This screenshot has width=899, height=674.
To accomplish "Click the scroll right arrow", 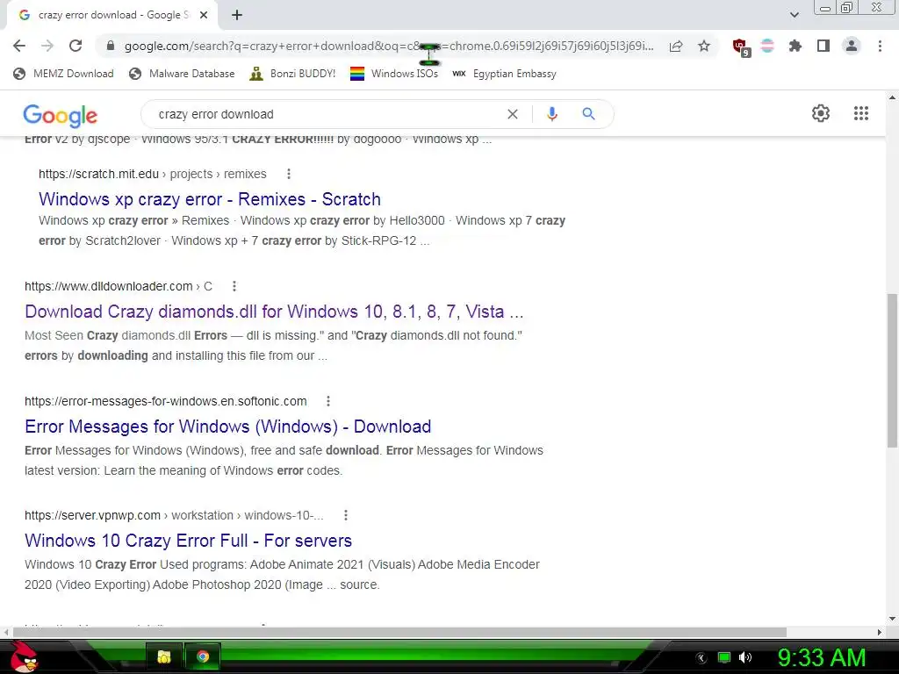I will (x=880, y=632).
